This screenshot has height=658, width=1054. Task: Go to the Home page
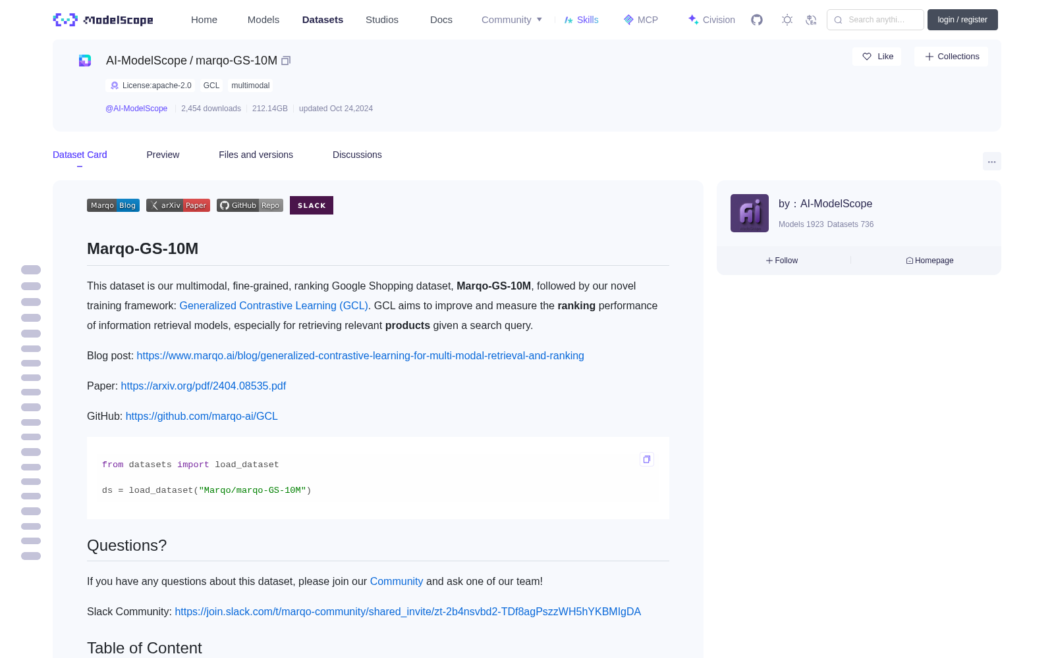click(x=204, y=20)
